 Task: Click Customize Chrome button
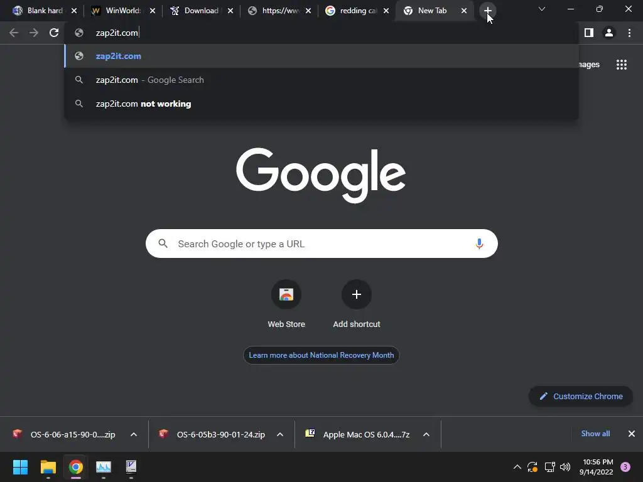(x=581, y=397)
